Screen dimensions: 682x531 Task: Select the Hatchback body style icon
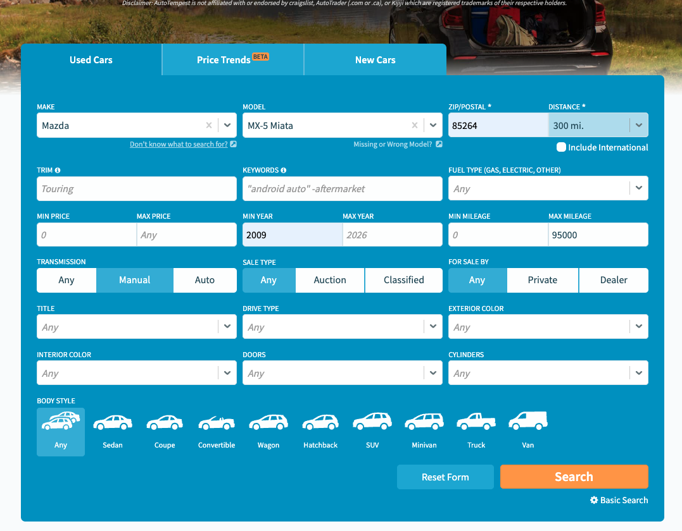(x=320, y=422)
